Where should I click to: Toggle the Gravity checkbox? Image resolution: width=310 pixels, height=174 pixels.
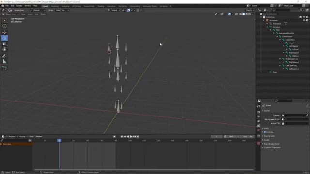pos(265,132)
